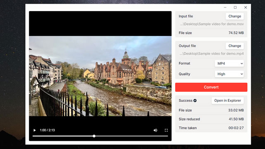Click the Output file label
Viewport: 265px width, 149px height.
coord(187,46)
